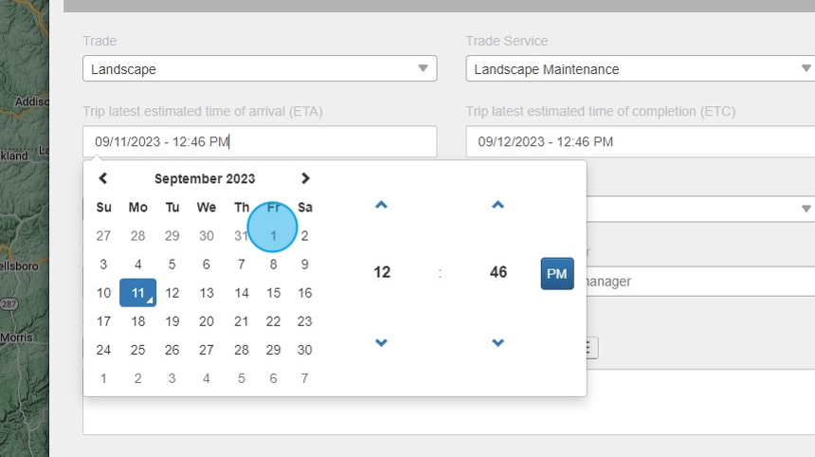815x457 pixels.
Task: Increase minutes using the up chevron
Action: click(498, 205)
